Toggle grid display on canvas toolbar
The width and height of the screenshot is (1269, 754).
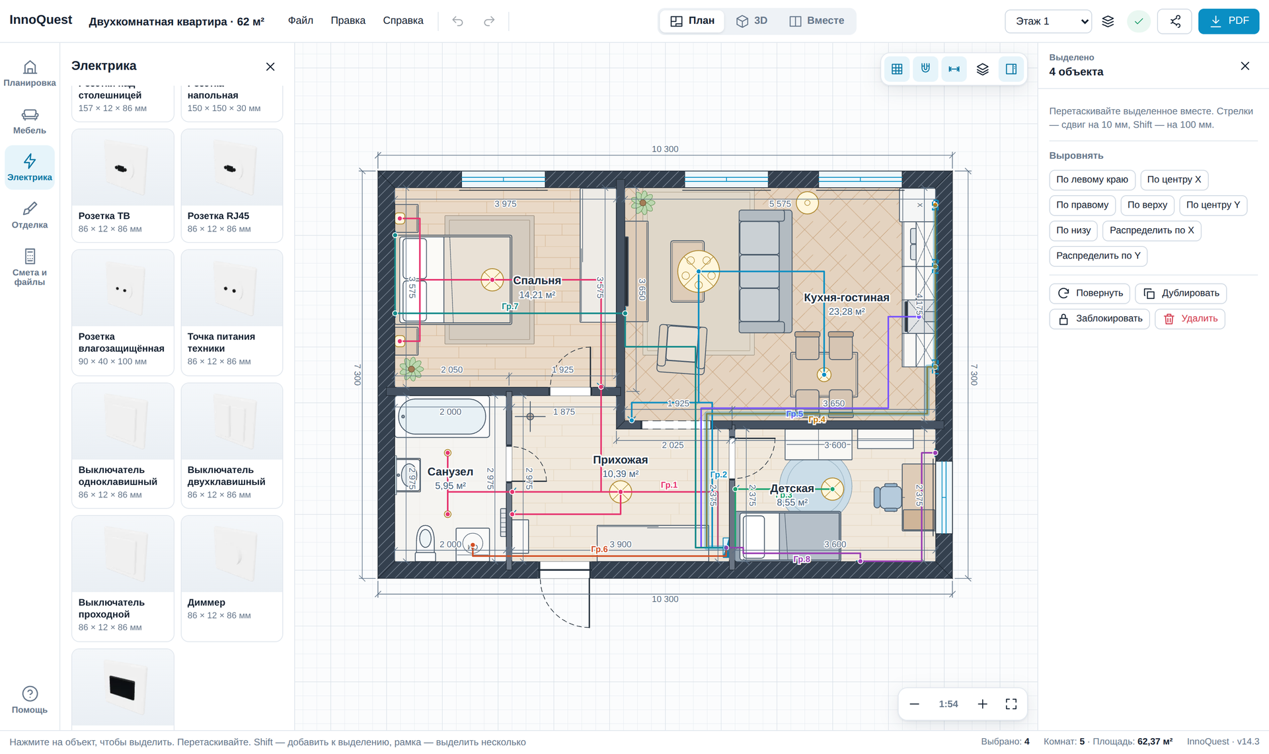point(897,69)
